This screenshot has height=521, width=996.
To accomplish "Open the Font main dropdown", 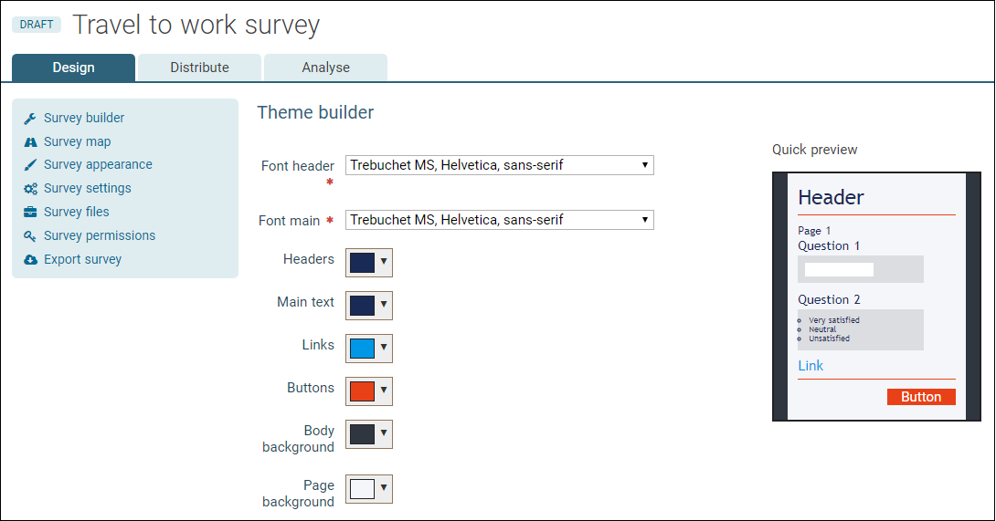I will coord(499,220).
